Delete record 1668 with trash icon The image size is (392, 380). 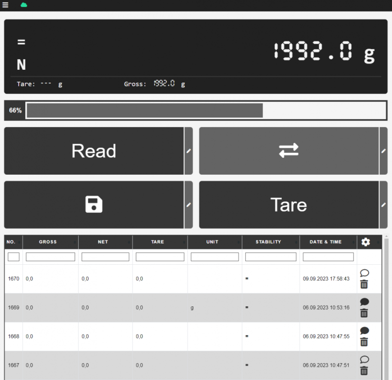[x=364, y=342]
